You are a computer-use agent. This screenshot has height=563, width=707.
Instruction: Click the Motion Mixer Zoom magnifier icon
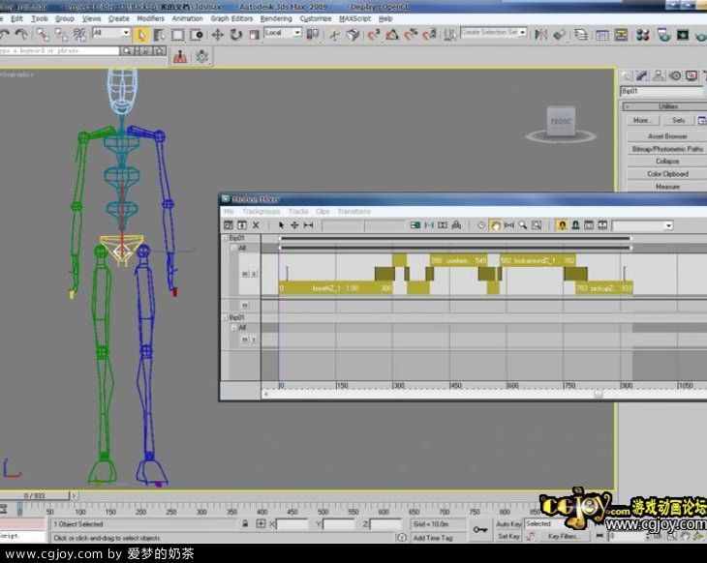click(523, 225)
